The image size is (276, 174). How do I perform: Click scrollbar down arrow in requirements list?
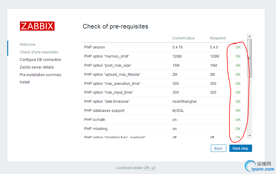tap(249, 136)
